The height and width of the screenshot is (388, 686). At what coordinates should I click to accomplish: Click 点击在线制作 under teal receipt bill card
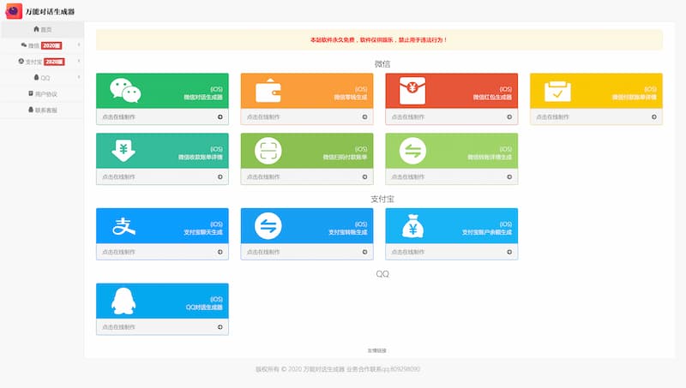(118, 177)
